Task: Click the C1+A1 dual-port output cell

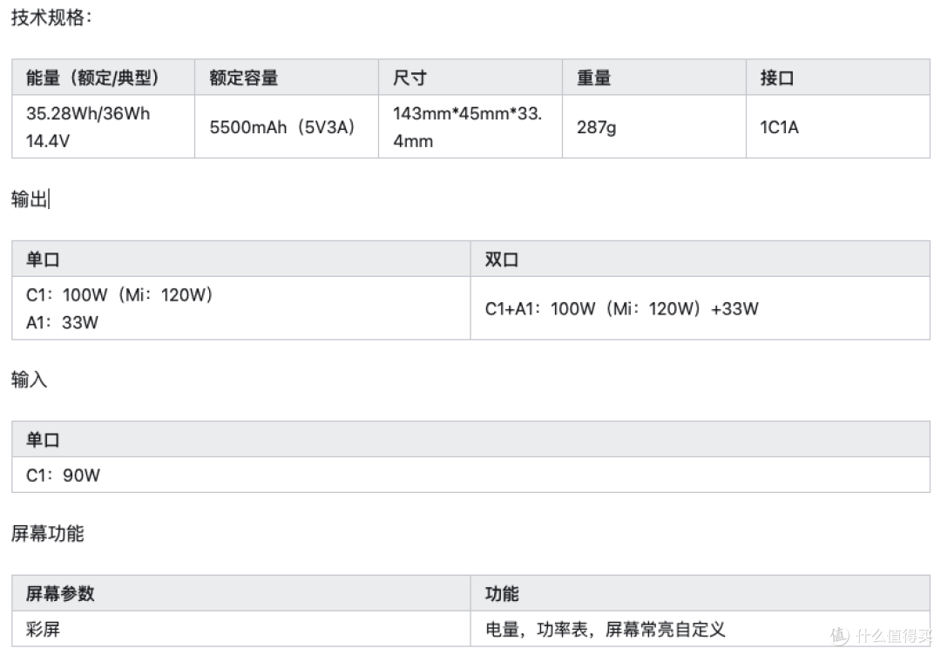Action: coord(701,308)
